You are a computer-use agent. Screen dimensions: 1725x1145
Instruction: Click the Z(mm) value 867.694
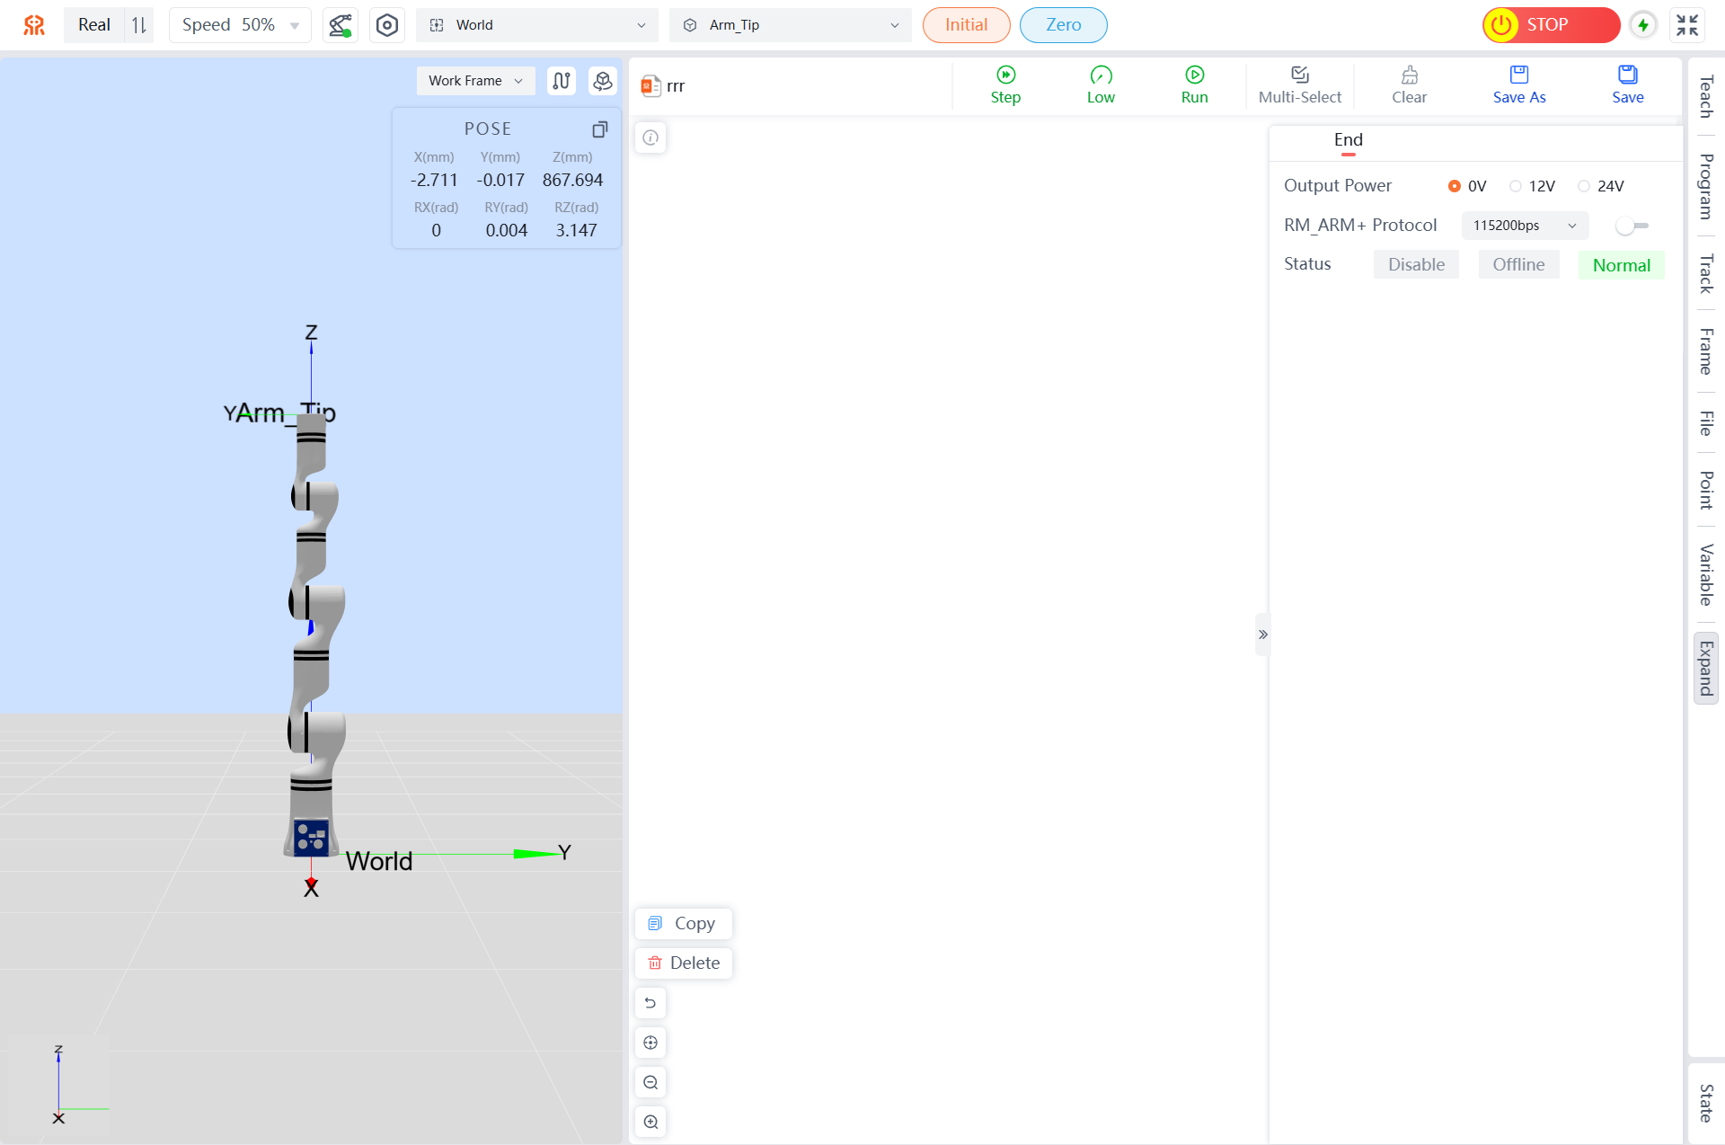572,181
